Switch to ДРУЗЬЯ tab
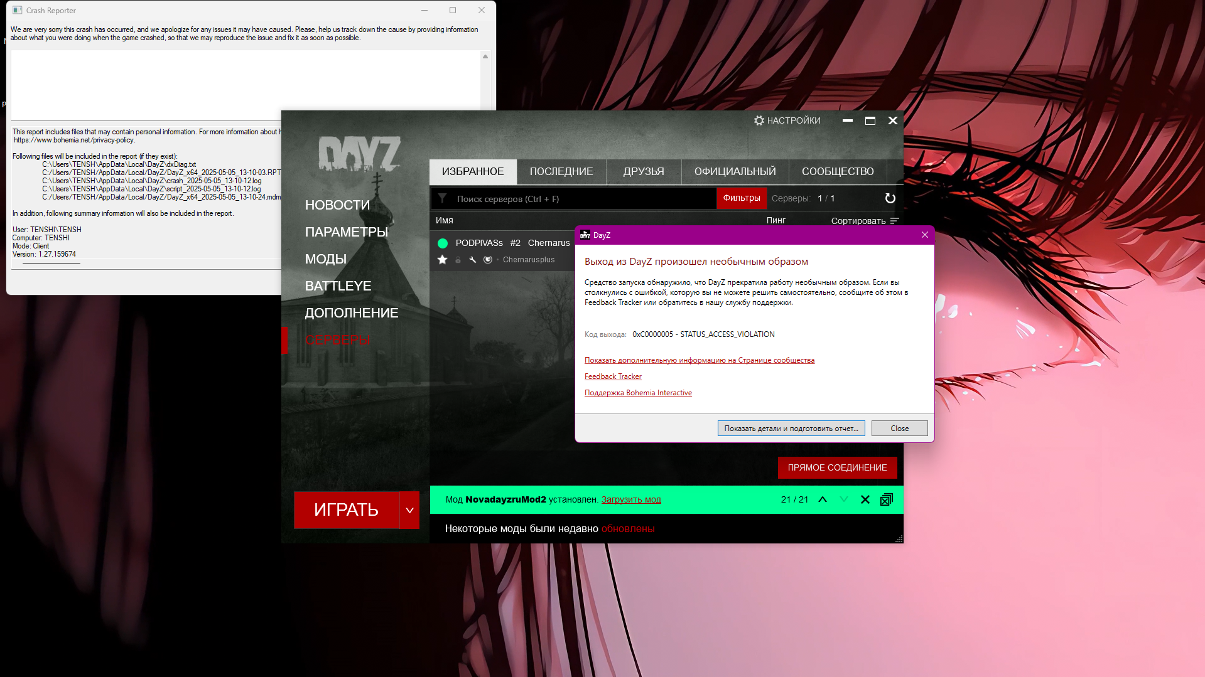This screenshot has height=677, width=1205. click(x=644, y=171)
